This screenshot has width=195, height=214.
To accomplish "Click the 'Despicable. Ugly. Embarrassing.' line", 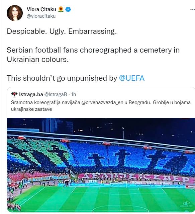I will 62,31.
